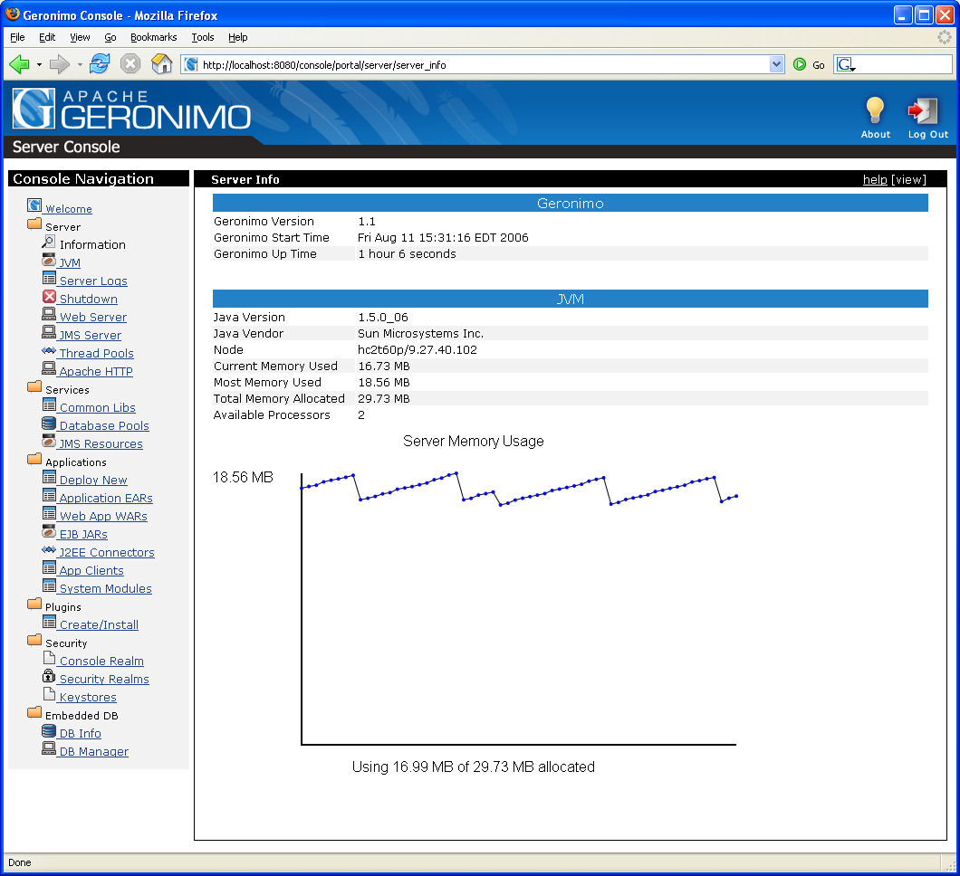The width and height of the screenshot is (960, 876).
Task: Click the Welcome icon in navigation
Action: 34,205
